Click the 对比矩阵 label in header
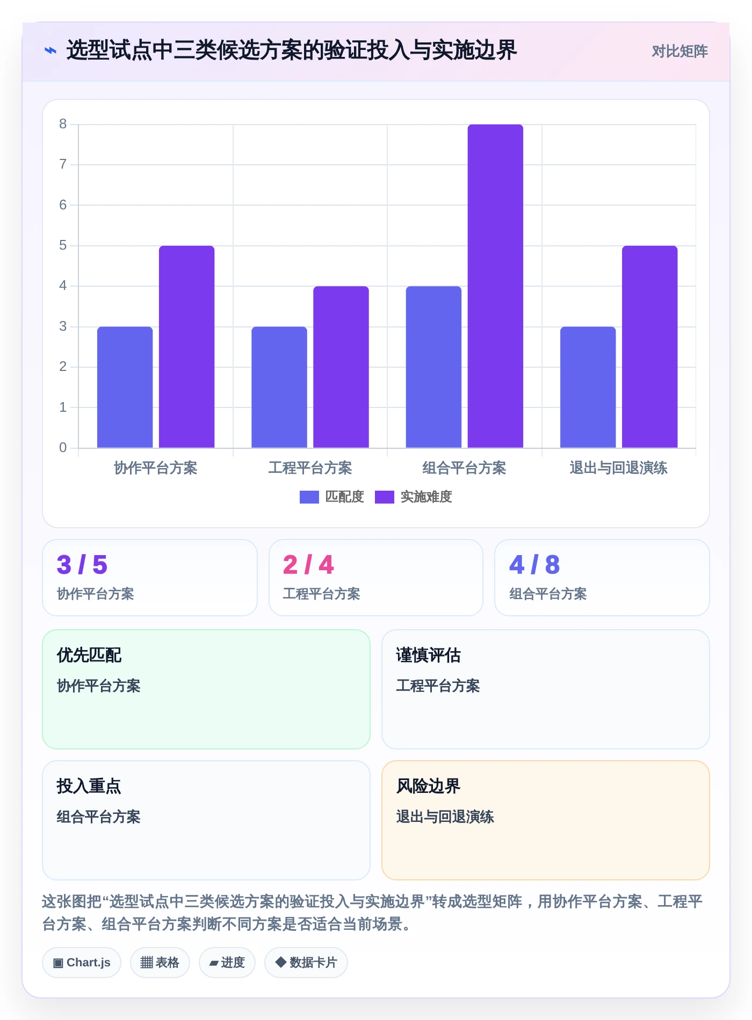 point(679,52)
